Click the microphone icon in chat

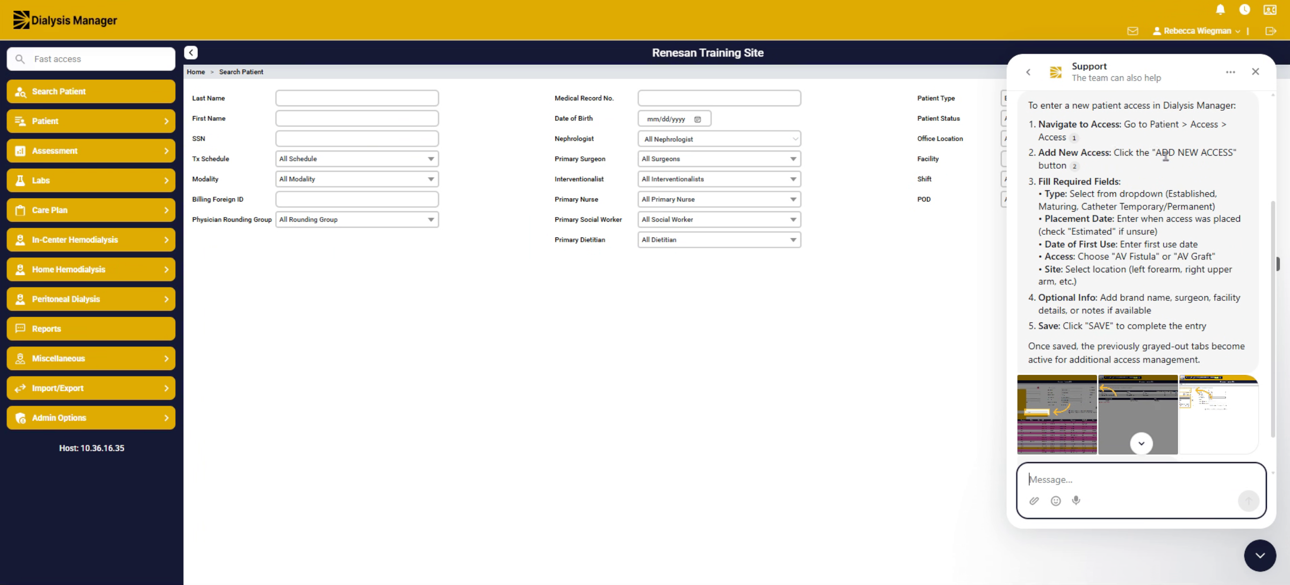click(x=1076, y=500)
